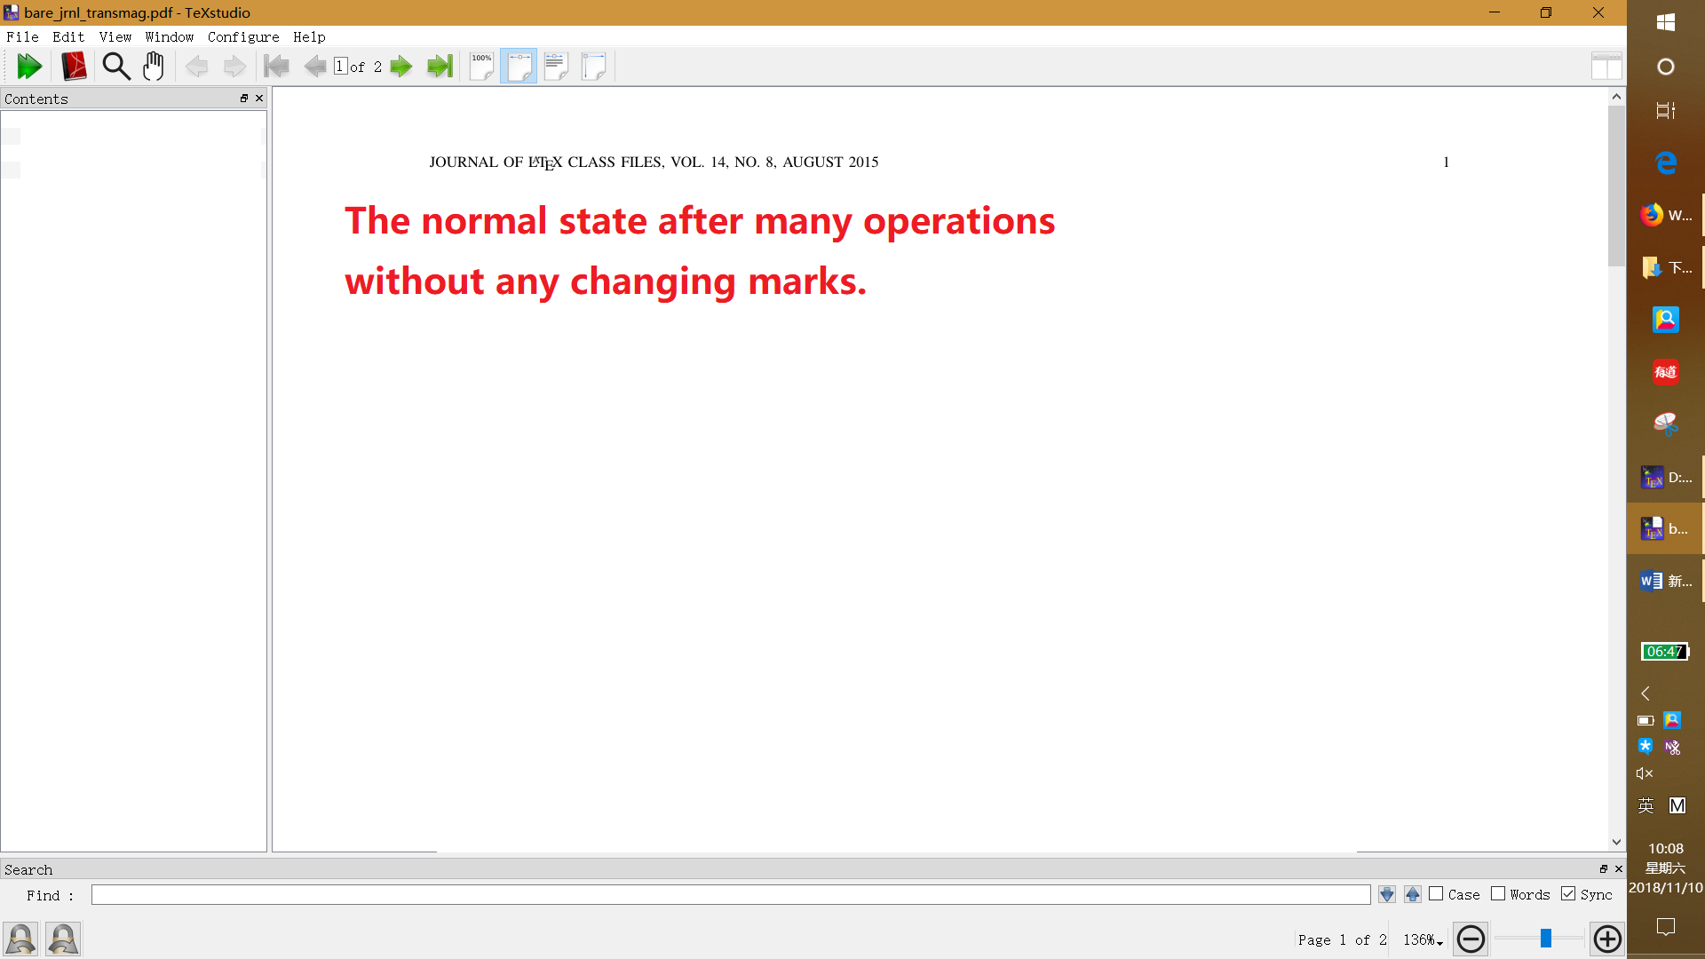Image resolution: width=1705 pixels, height=959 pixels.
Task: Open Microsoft Edge from taskbar
Action: 1666,162
